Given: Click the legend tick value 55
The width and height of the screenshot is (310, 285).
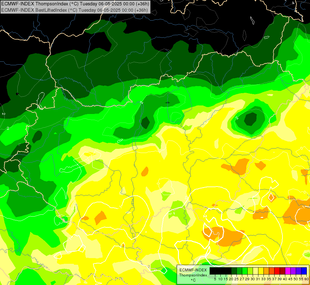Looking at the screenshot, I should point(301,279).
